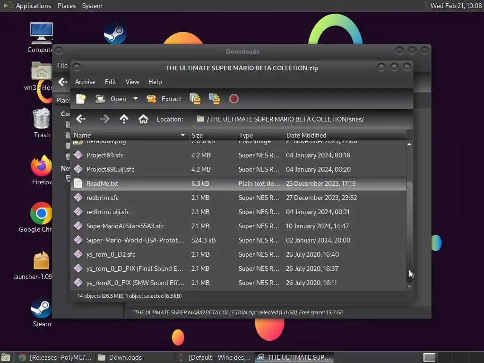Expand the Open recent dropdown arrow
The image size is (484, 363).
point(136,99)
